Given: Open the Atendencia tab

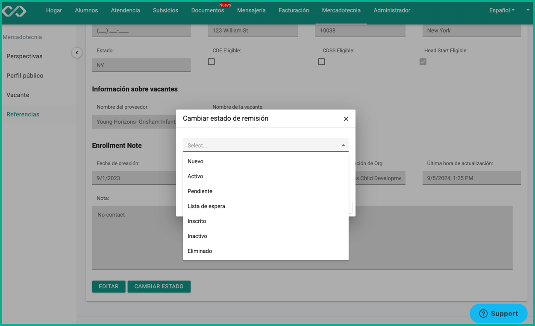Looking at the screenshot, I should [x=125, y=10].
